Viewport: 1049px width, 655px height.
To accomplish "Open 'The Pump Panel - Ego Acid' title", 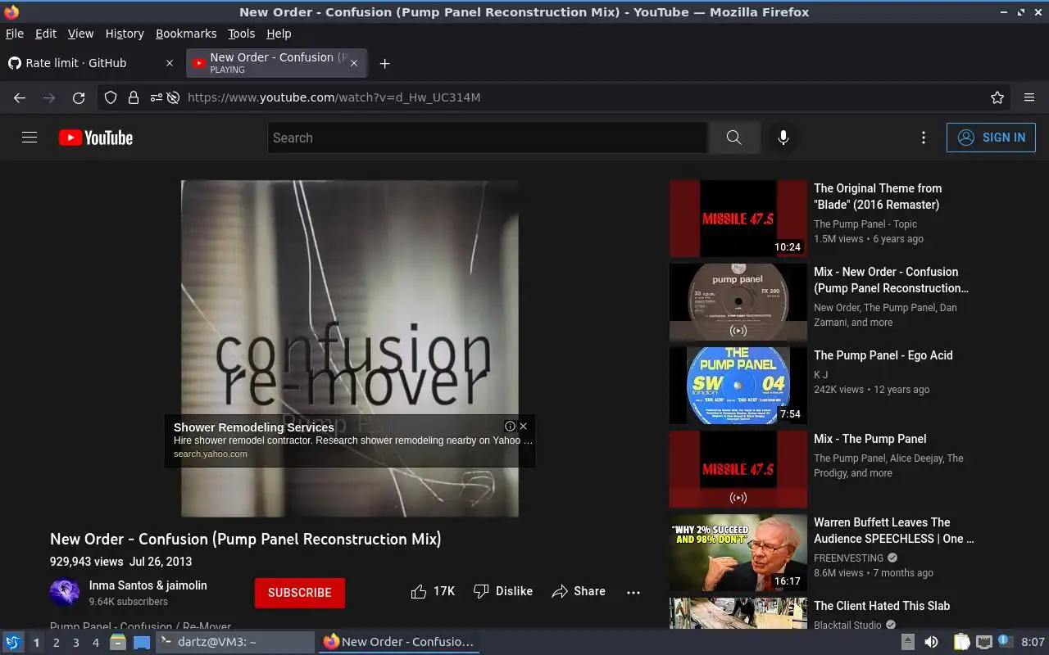I will tap(883, 355).
